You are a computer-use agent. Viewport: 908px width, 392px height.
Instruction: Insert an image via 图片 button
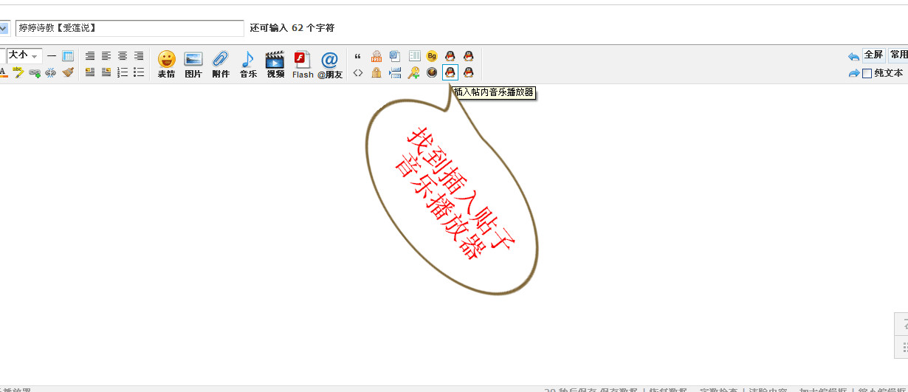(193, 64)
